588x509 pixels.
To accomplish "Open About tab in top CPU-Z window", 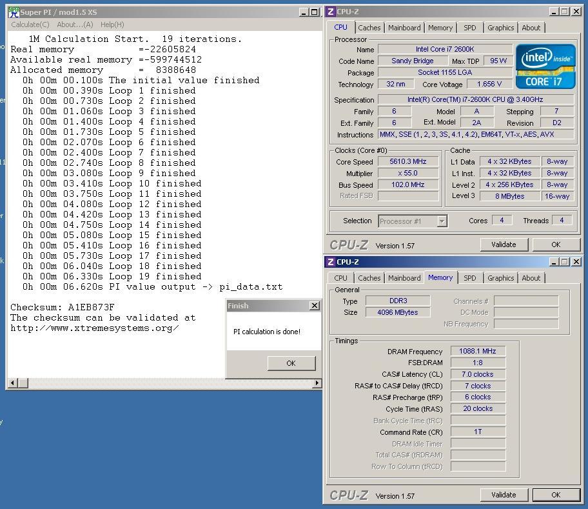I will (x=531, y=28).
